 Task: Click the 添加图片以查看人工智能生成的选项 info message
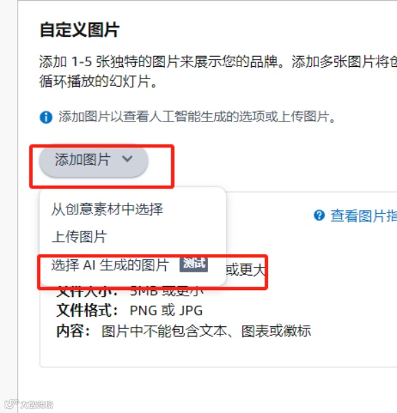coord(197,117)
